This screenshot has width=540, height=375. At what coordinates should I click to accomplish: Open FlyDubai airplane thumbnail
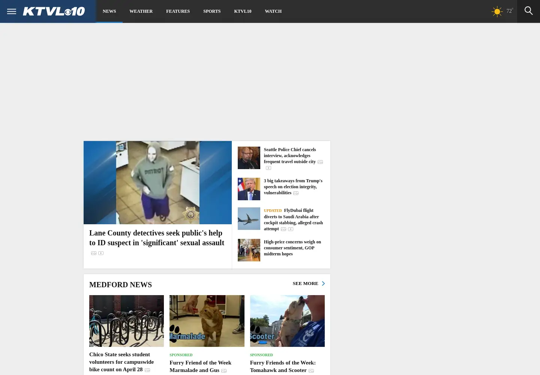pos(249,219)
